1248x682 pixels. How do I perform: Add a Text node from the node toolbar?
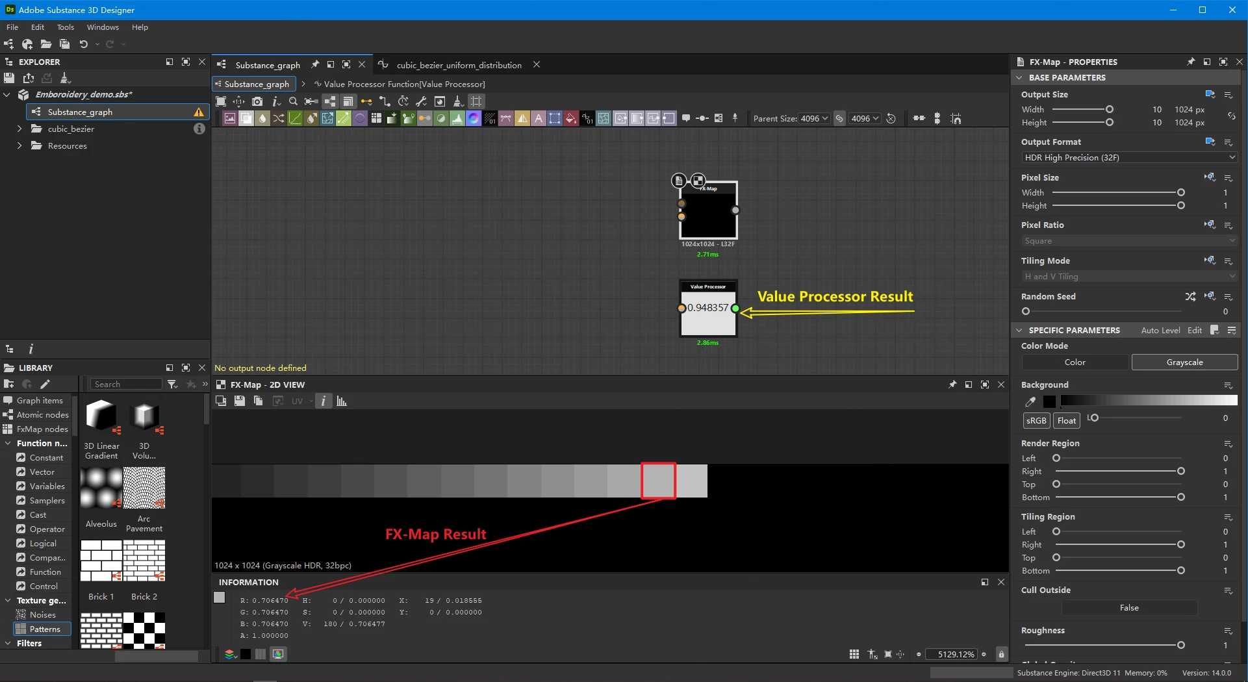539,118
